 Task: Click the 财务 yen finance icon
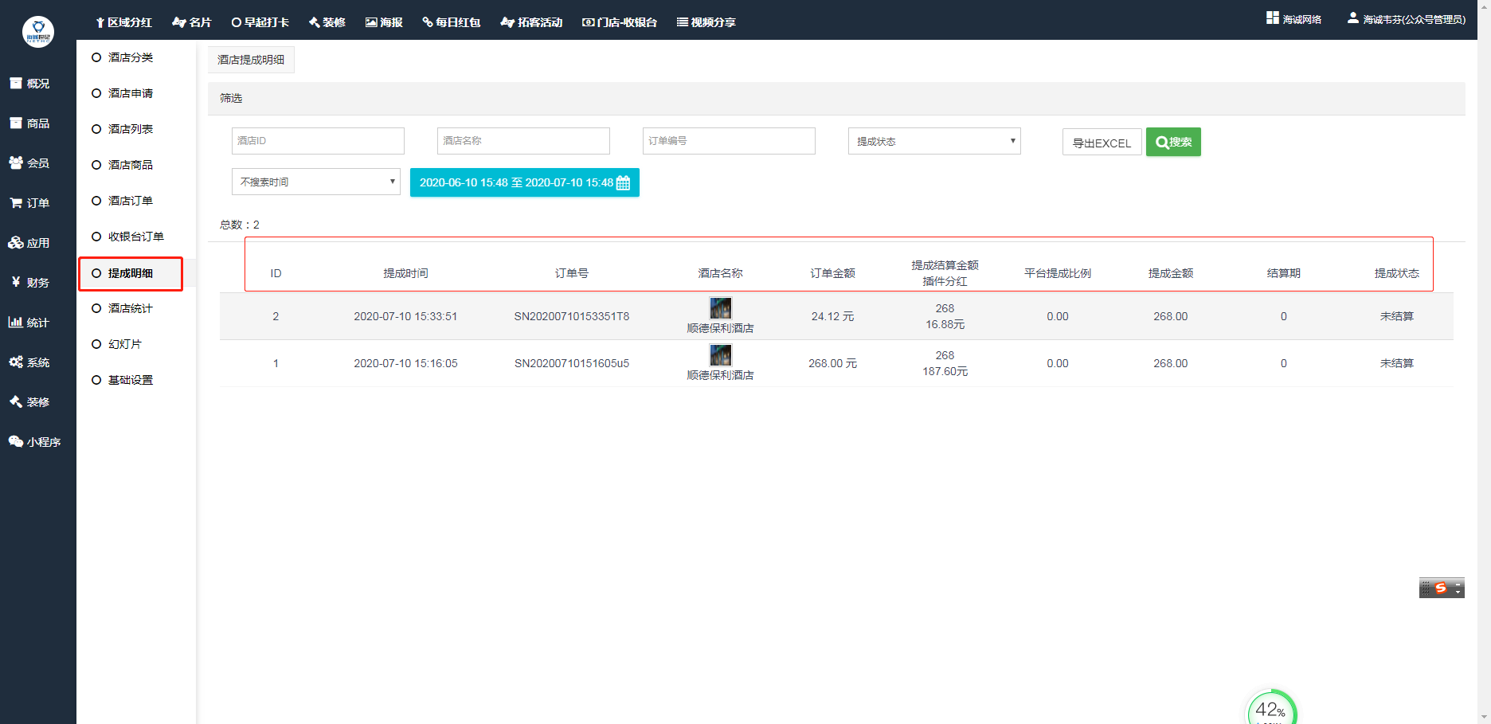(16, 282)
